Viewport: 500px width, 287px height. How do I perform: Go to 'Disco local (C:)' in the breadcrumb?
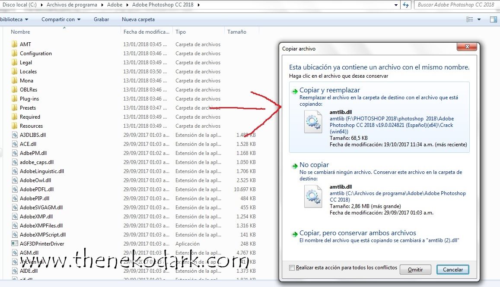[19, 5]
